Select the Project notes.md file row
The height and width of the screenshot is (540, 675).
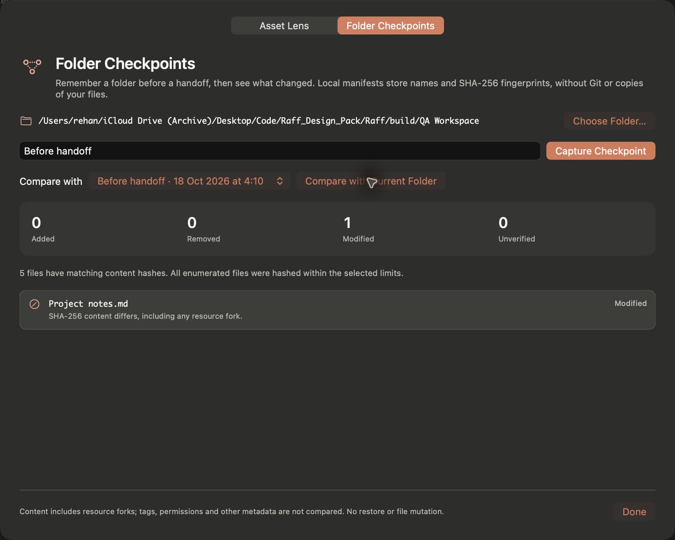tap(337, 310)
